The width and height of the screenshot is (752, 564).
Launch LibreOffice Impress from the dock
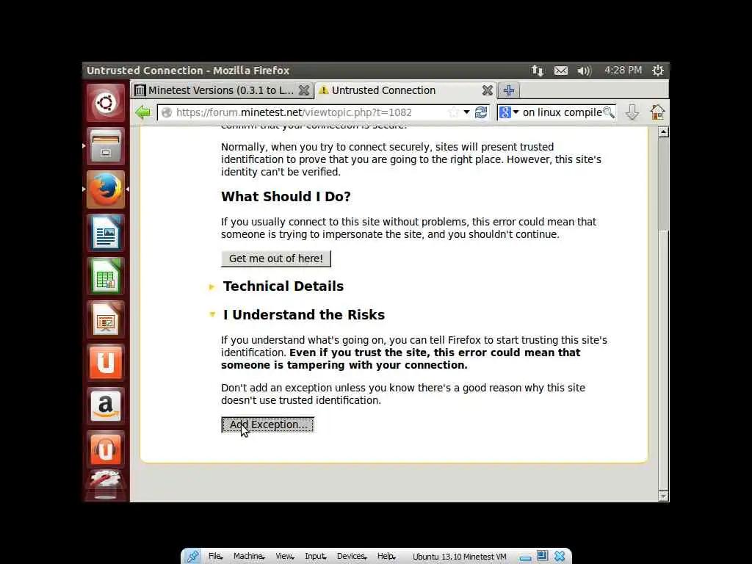[x=106, y=319]
